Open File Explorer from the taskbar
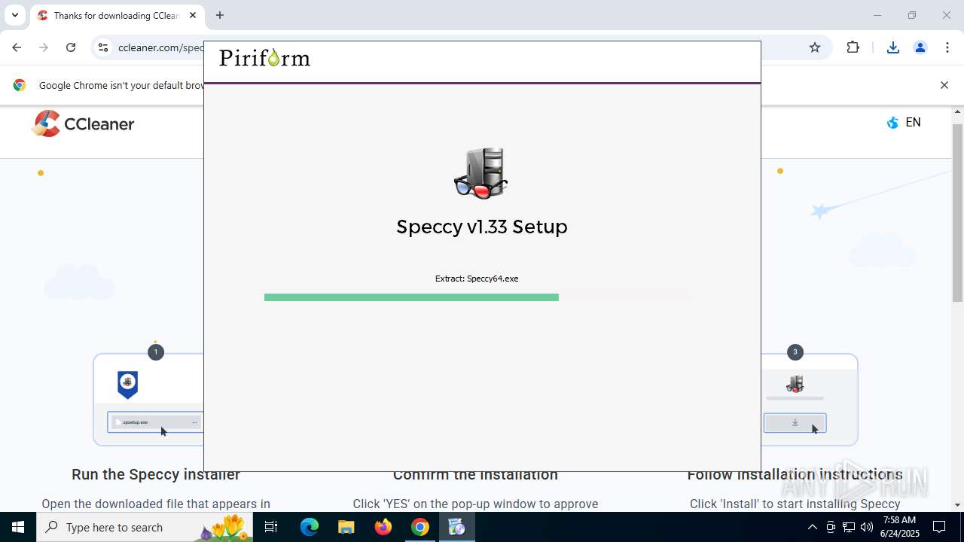 [x=346, y=527]
